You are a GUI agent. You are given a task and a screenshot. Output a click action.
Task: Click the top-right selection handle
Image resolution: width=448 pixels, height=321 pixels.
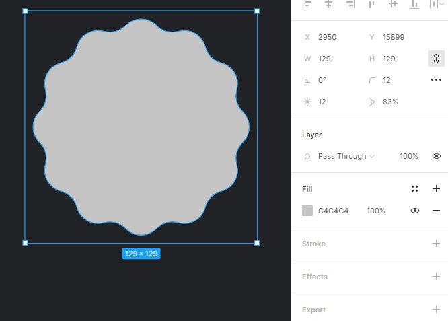(x=257, y=11)
